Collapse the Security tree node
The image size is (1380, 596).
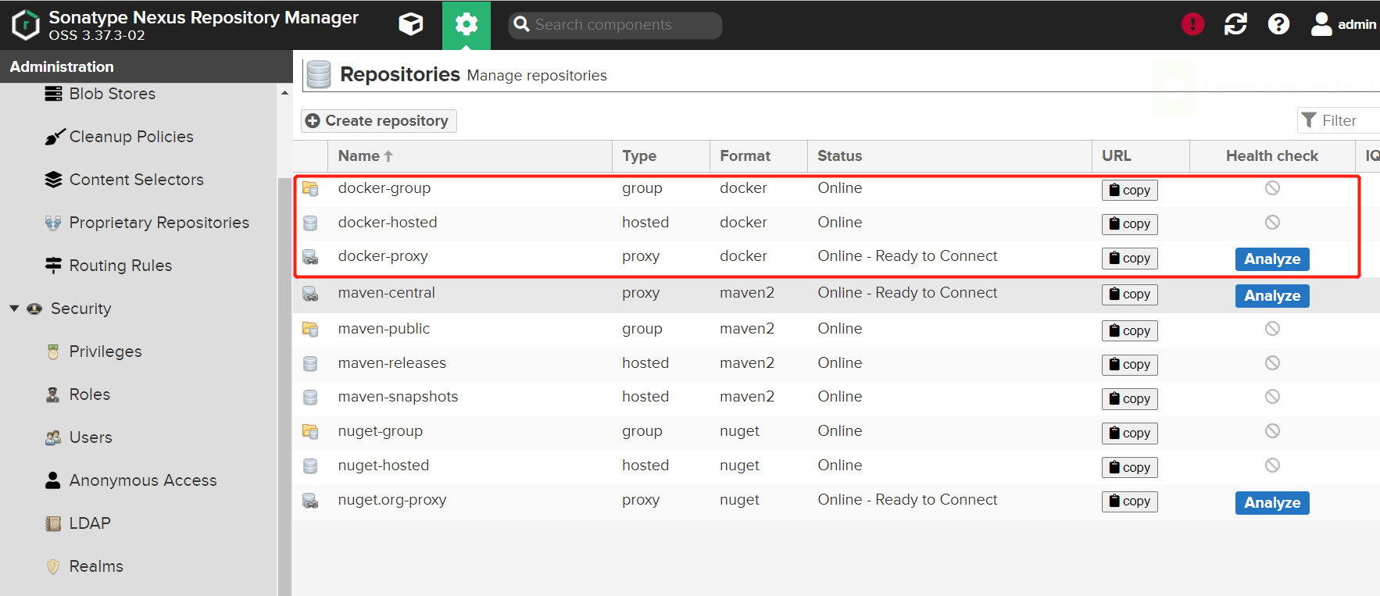click(14, 309)
